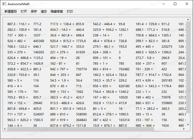Click the 新建题目 toolbar button
Viewport: 193px width, 139px height.
[x=10, y=12]
